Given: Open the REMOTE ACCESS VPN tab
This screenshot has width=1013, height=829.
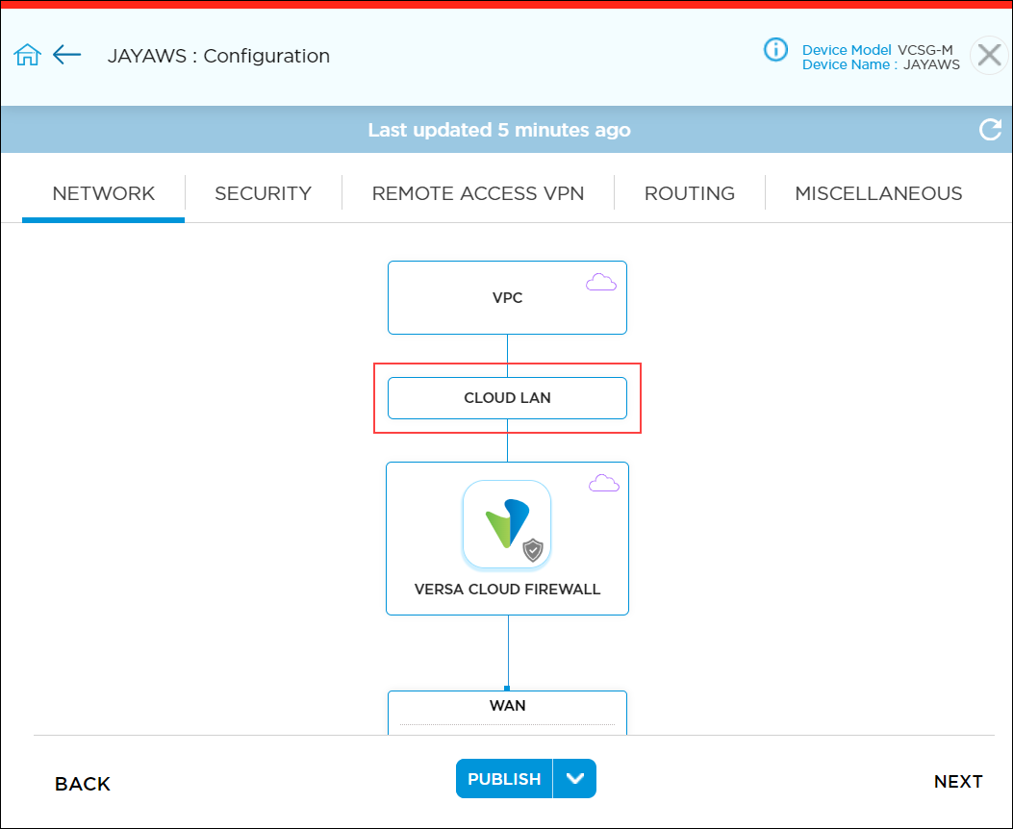Looking at the screenshot, I should pos(478,192).
